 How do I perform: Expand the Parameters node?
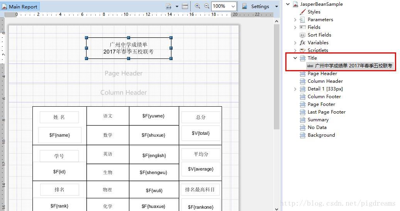click(x=295, y=20)
